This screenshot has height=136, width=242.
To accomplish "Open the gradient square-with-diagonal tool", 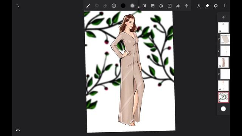I will pos(170,6).
